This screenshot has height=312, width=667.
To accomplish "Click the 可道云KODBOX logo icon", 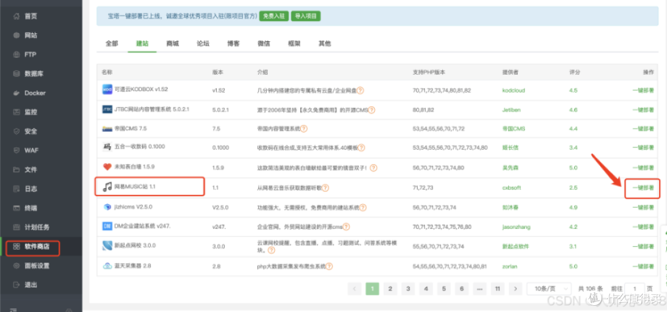I will point(107,89).
